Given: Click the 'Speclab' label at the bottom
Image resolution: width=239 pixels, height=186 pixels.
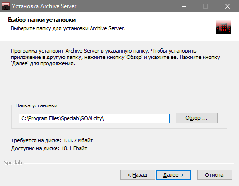Looking at the screenshot, I should click(13, 163).
